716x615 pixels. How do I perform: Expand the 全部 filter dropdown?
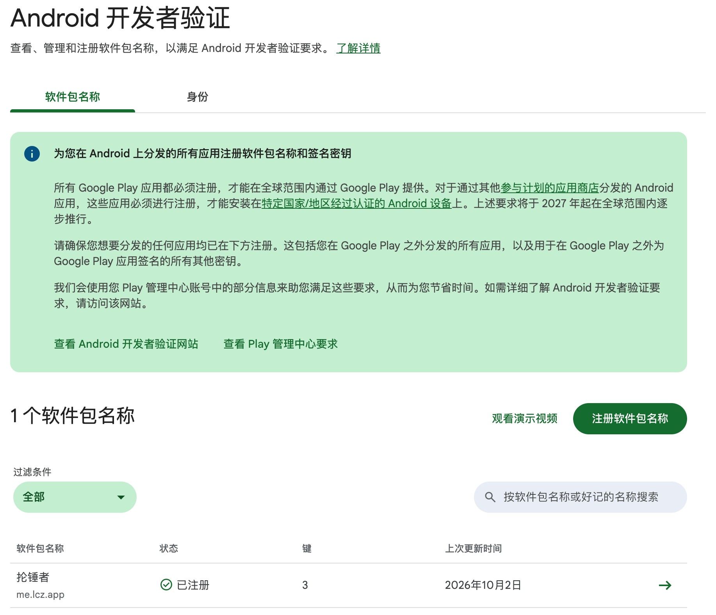pyautogui.click(x=75, y=497)
